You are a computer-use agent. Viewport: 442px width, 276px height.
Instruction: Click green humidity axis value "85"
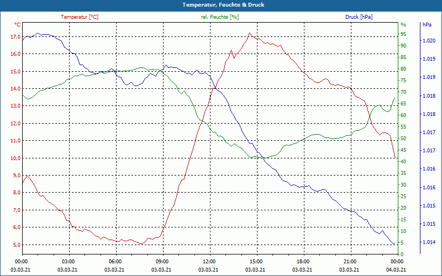pos(403,57)
